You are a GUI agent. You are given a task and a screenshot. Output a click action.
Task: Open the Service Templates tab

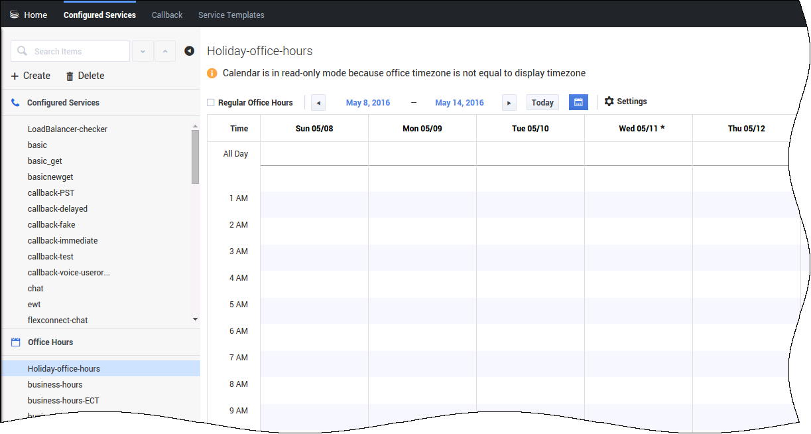click(231, 15)
